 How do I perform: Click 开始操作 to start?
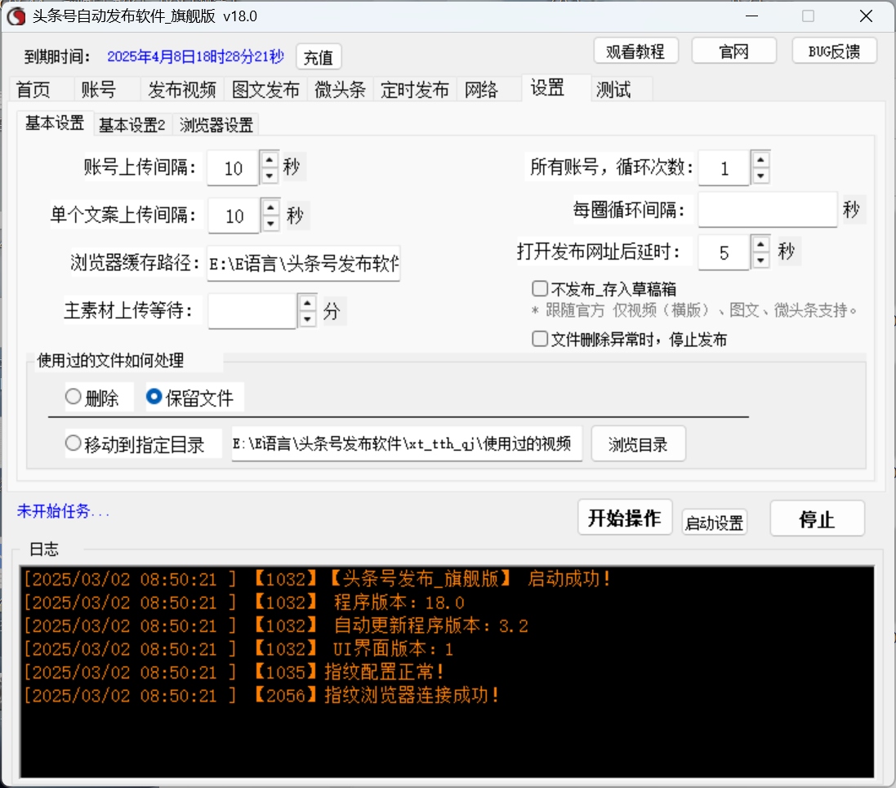[x=625, y=518]
